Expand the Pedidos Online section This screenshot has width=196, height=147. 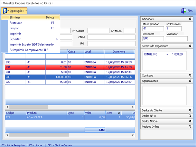pos(190,127)
